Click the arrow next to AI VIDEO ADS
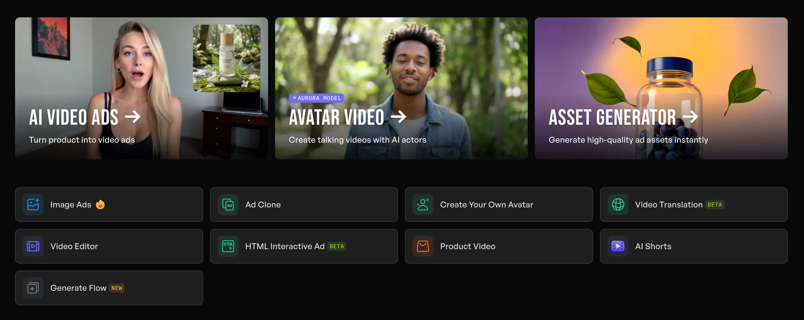 click(133, 117)
